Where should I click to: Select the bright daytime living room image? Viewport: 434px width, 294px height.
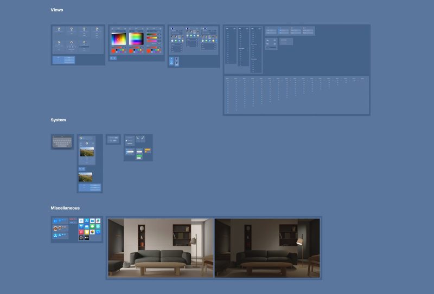click(x=161, y=247)
